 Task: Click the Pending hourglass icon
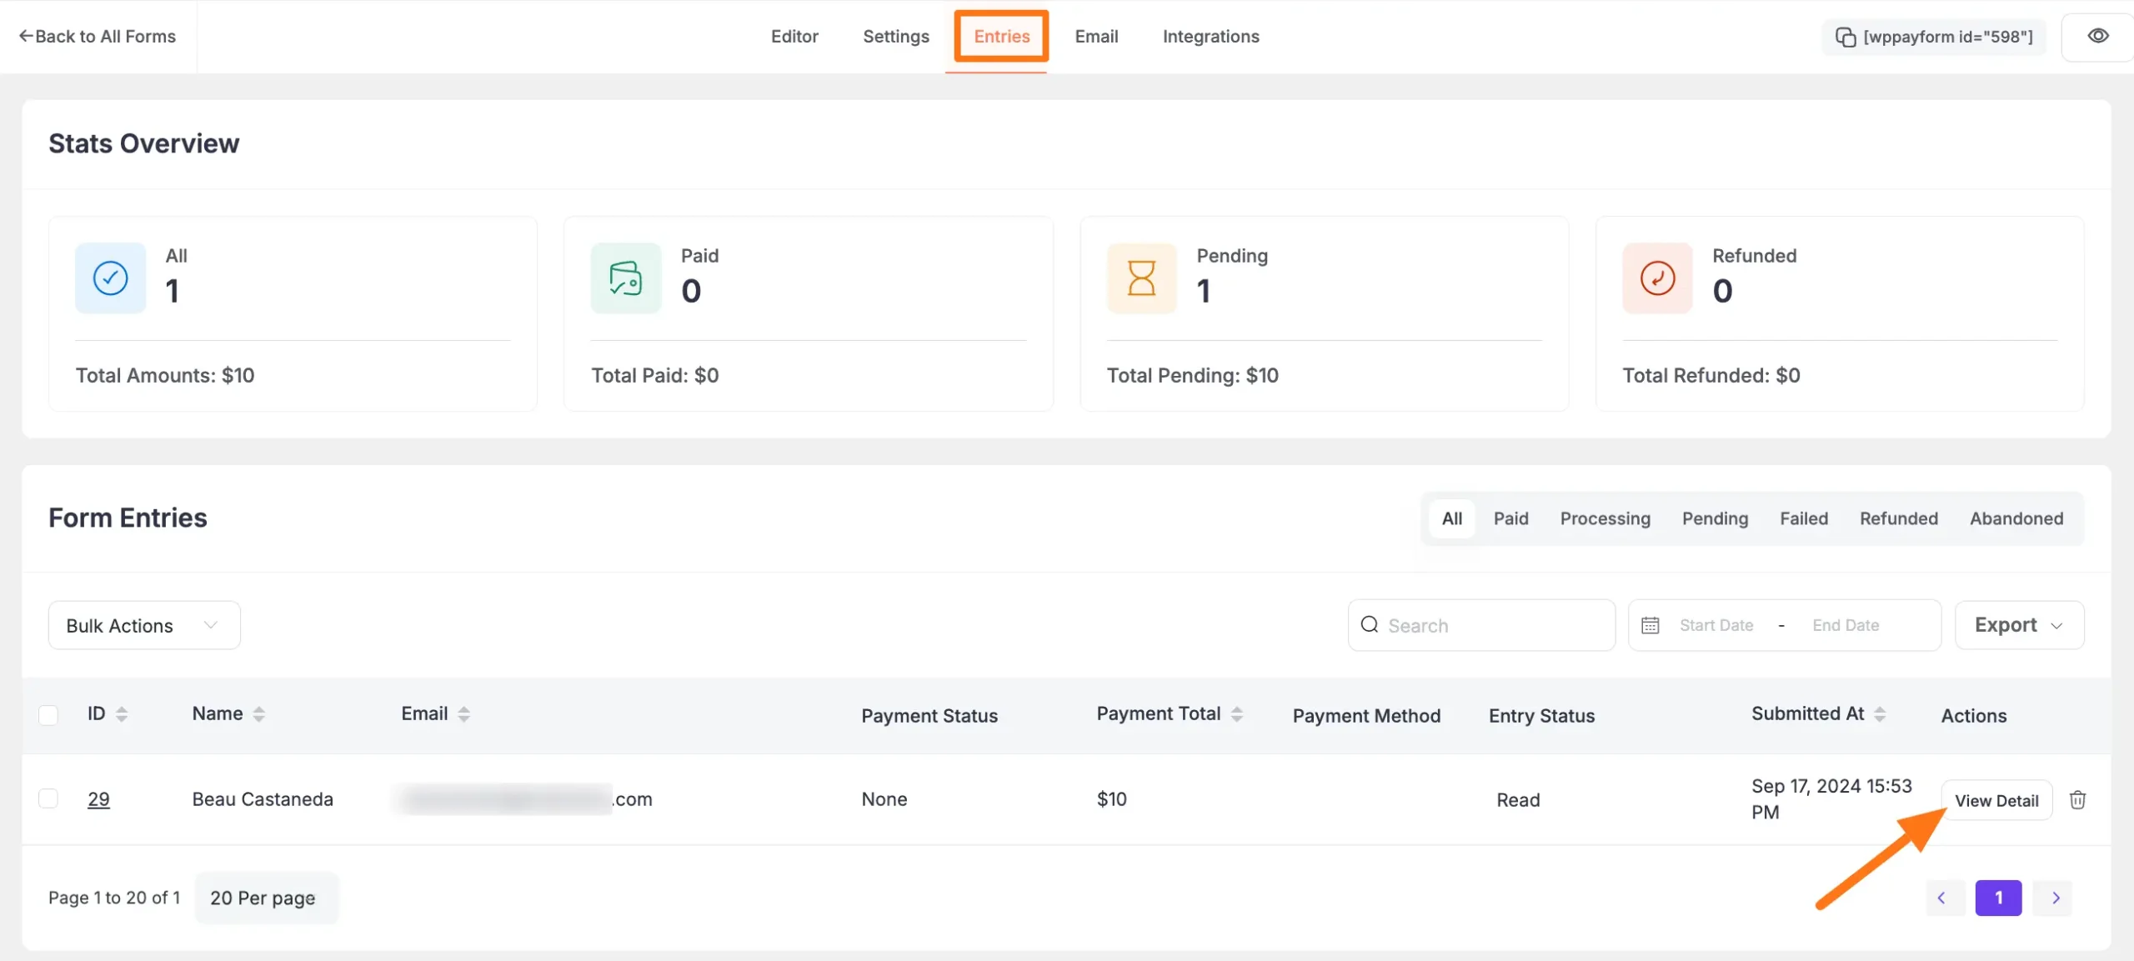1141,278
